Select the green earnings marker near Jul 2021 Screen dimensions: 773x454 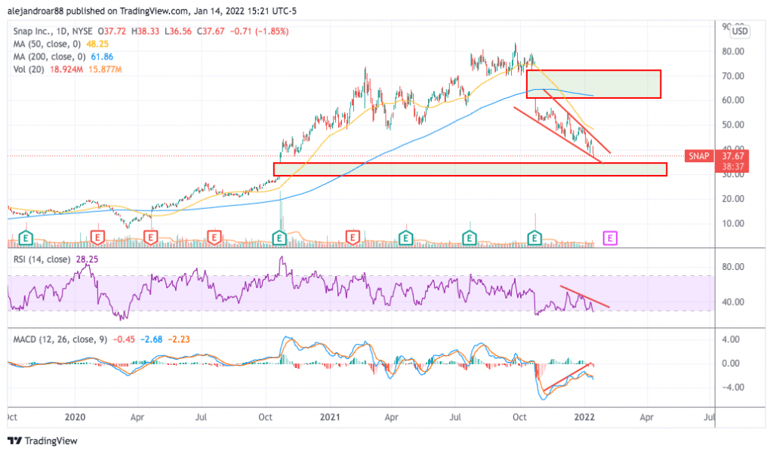[470, 238]
